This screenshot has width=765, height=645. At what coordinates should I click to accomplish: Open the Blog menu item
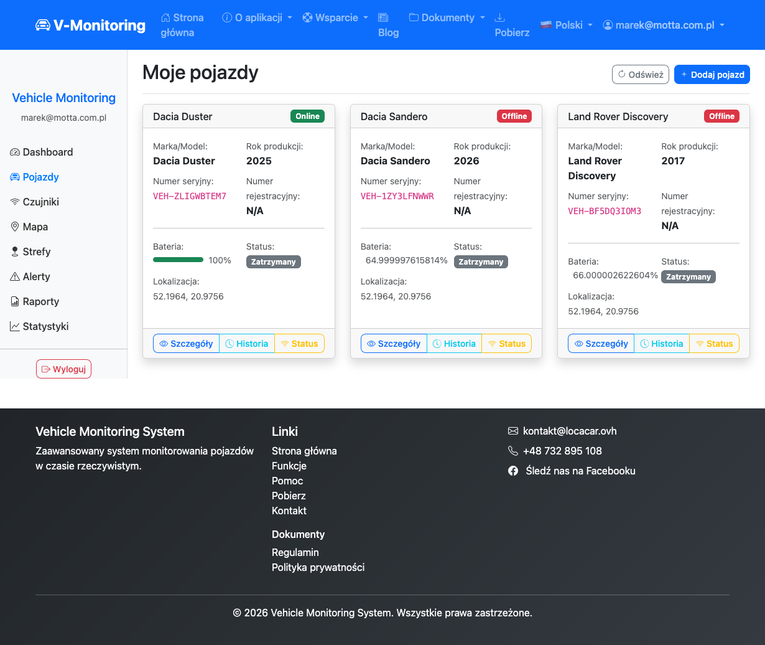pos(388,25)
